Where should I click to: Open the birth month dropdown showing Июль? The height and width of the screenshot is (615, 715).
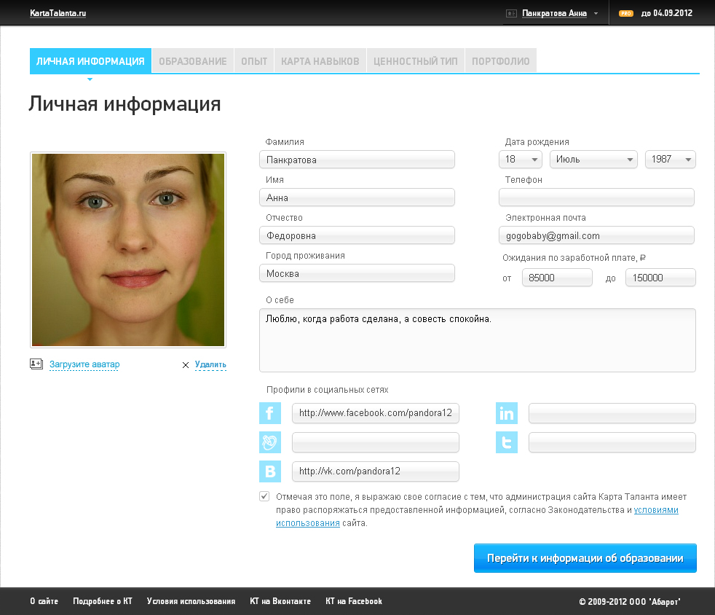coord(593,160)
